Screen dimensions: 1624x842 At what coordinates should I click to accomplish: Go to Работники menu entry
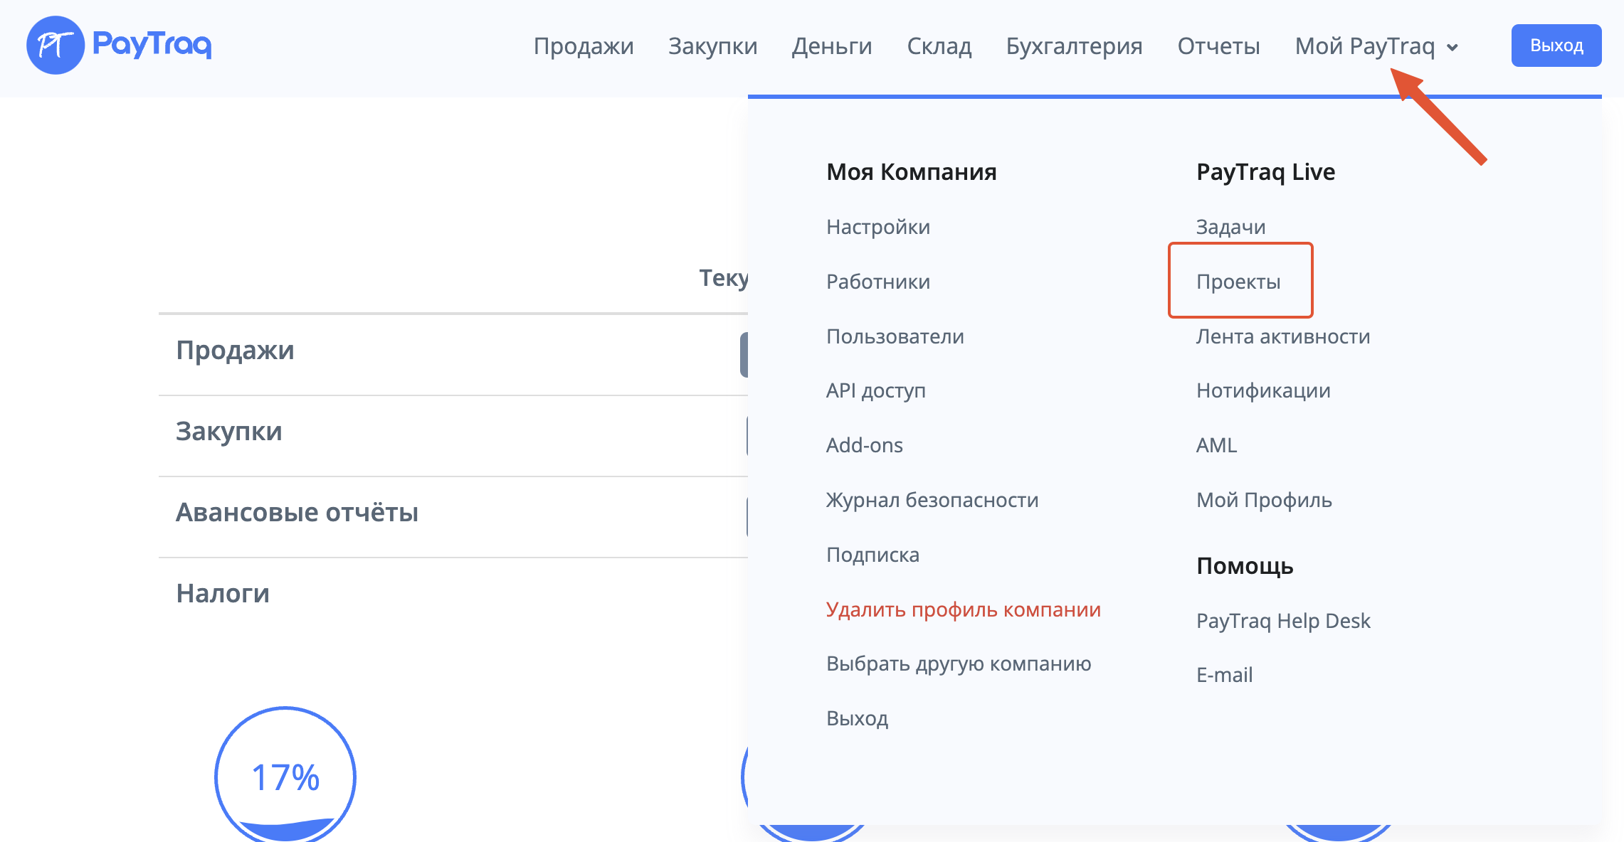point(877,282)
